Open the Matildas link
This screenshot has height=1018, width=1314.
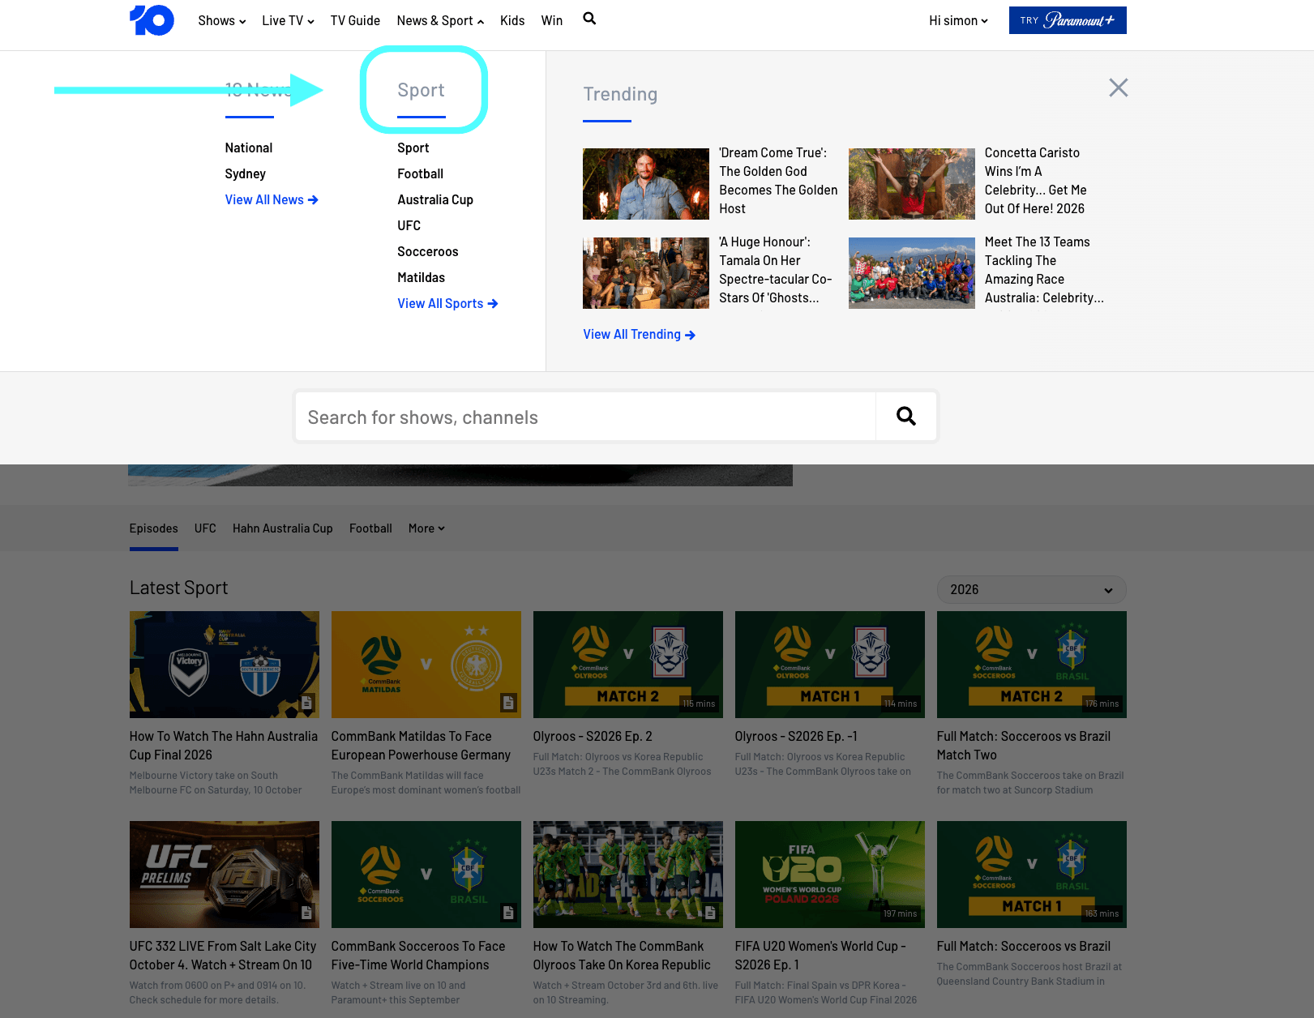coord(421,277)
